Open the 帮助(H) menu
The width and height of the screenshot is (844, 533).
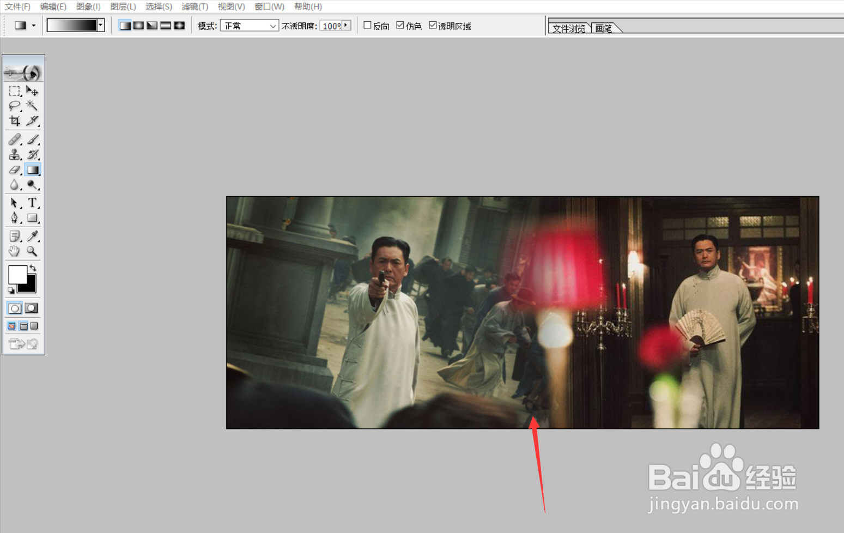coord(308,7)
